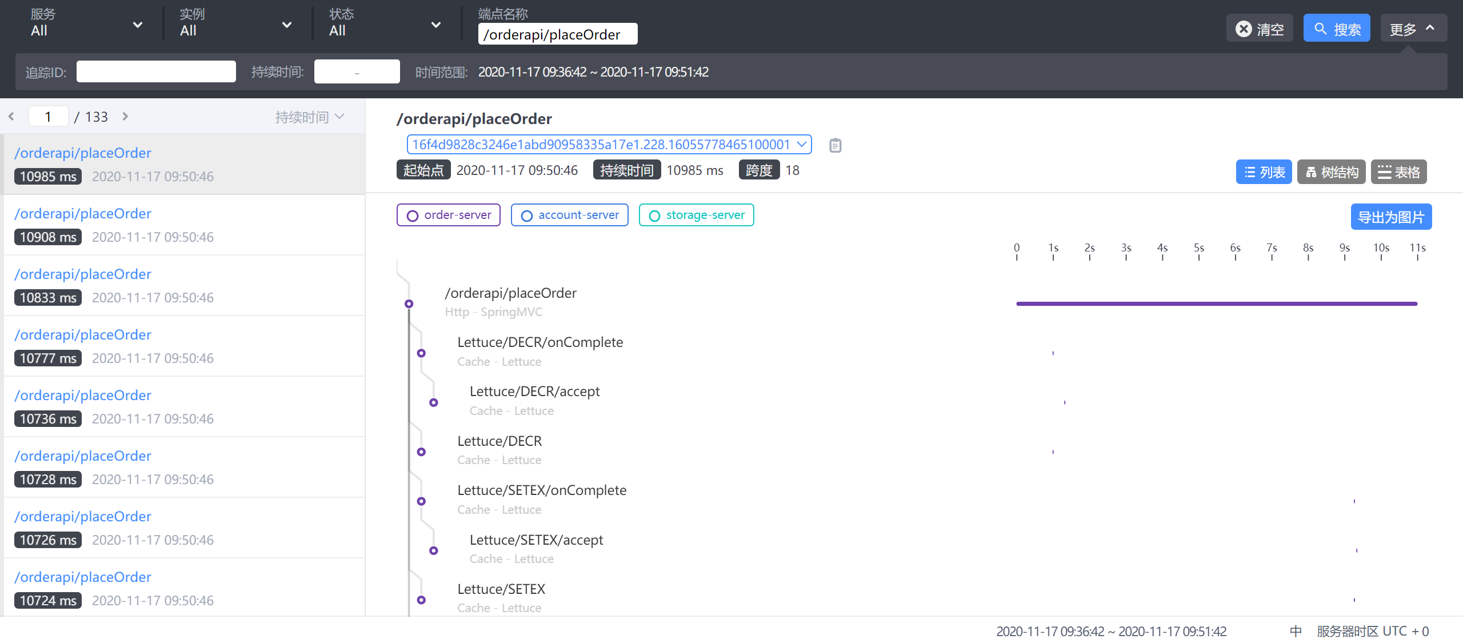Click the footer time range selector
Viewport: 1463px width, 643px height.
1112,631
